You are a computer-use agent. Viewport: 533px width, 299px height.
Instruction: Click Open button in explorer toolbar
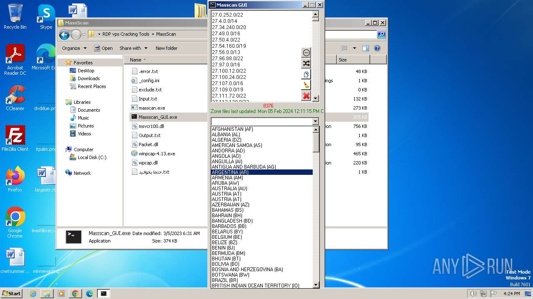pyautogui.click(x=103, y=48)
